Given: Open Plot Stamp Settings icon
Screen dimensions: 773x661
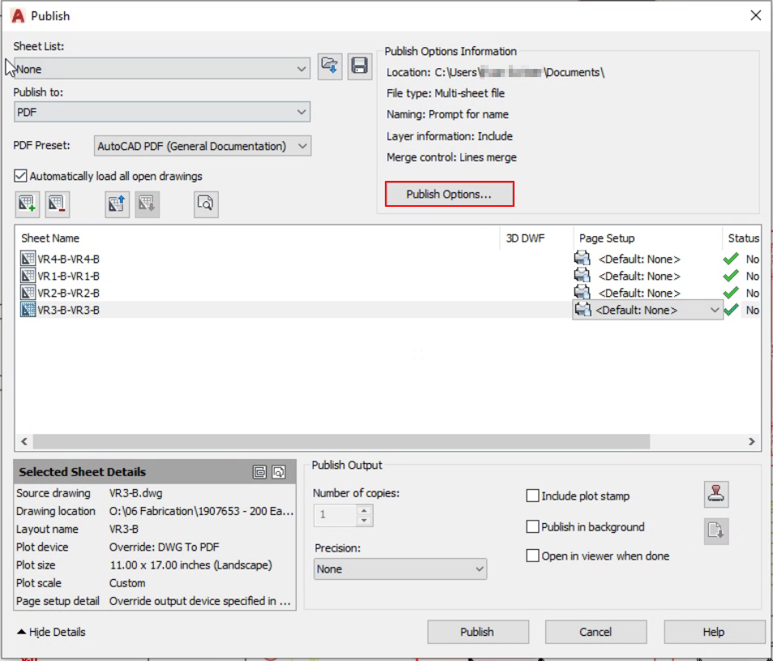Looking at the screenshot, I should (716, 494).
